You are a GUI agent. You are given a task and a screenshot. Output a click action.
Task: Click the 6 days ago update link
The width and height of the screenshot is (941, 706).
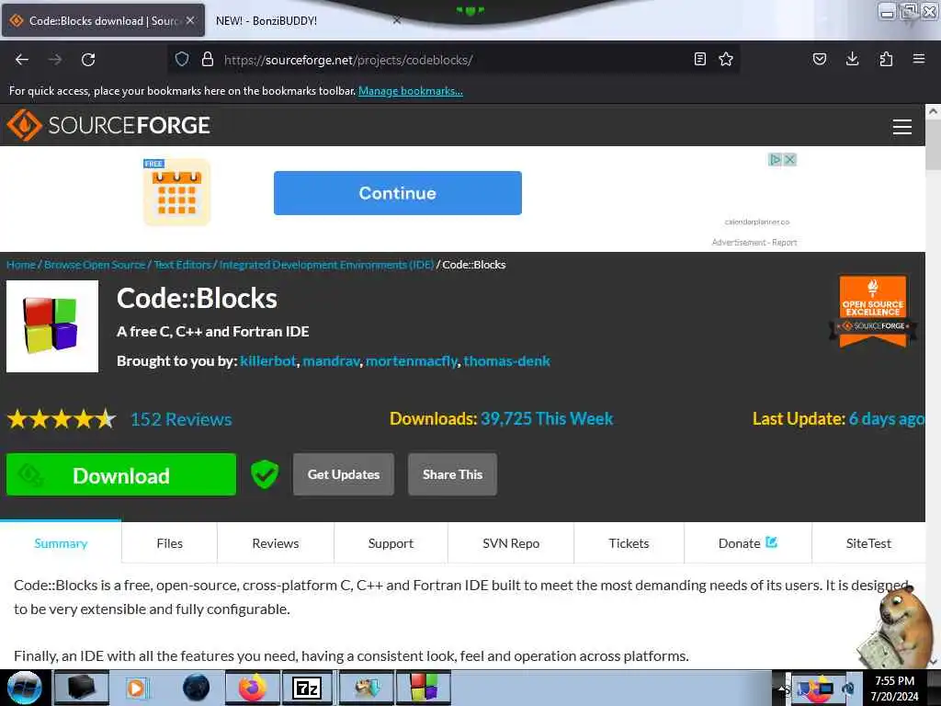[x=887, y=418]
